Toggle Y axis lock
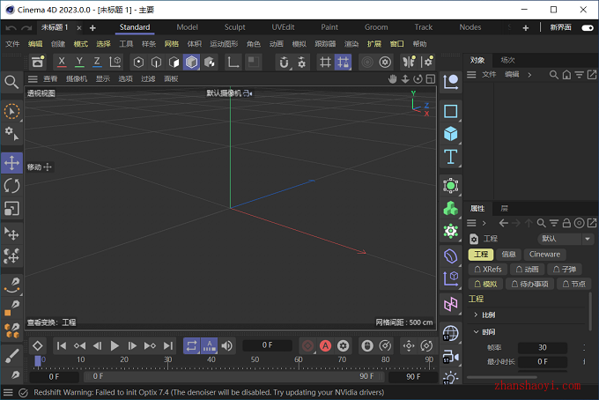Screen dimensions: 599x400 (79, 62)
